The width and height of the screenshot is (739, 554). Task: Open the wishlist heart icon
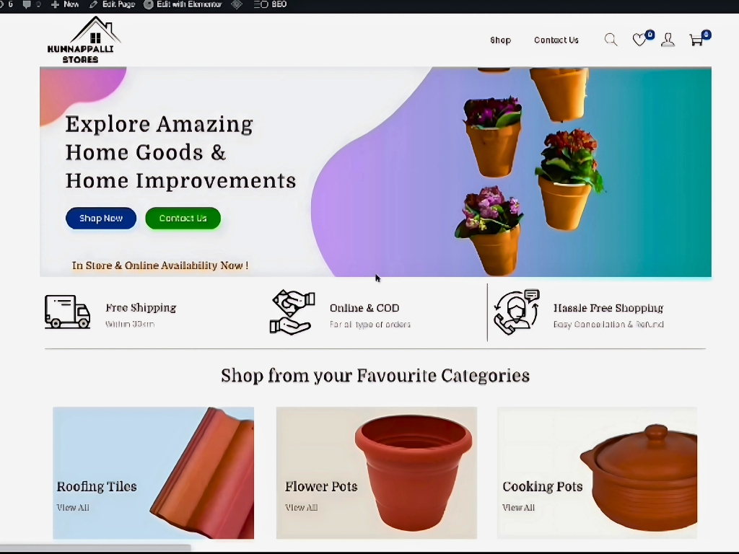click(x=639, y=40)
